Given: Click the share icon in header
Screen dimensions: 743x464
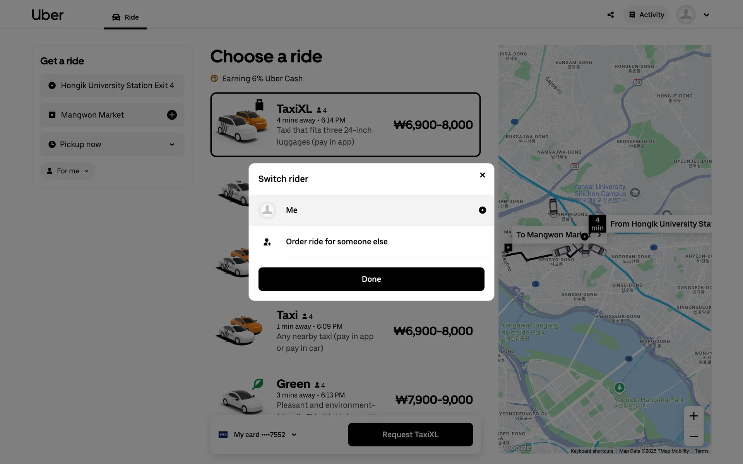Looking at the screenshot, I should (610, 15).
